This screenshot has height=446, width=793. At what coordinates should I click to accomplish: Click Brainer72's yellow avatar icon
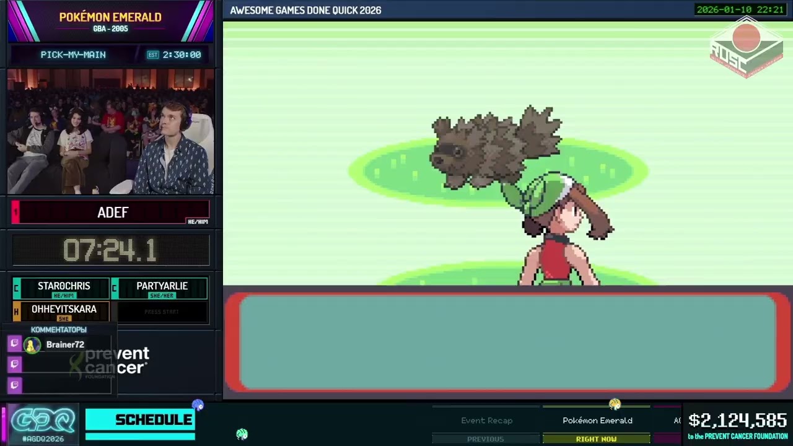[32, 345]
